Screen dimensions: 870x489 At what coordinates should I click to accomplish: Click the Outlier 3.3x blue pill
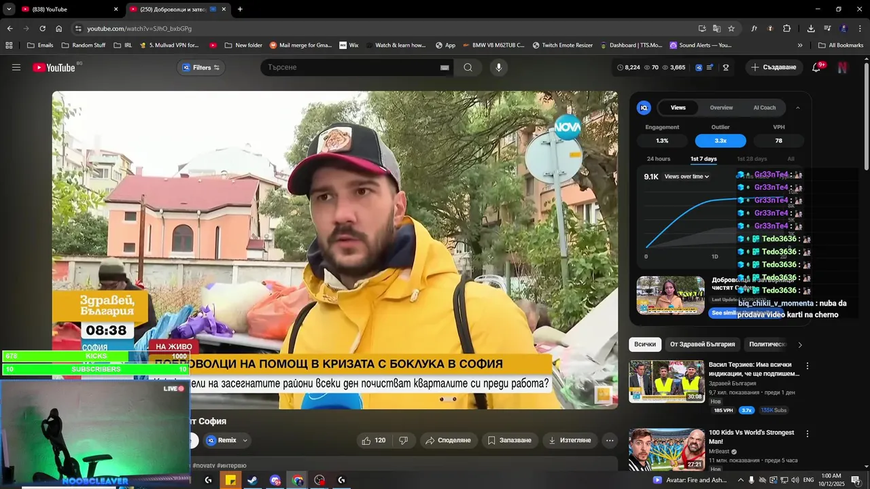click(720, 141)
